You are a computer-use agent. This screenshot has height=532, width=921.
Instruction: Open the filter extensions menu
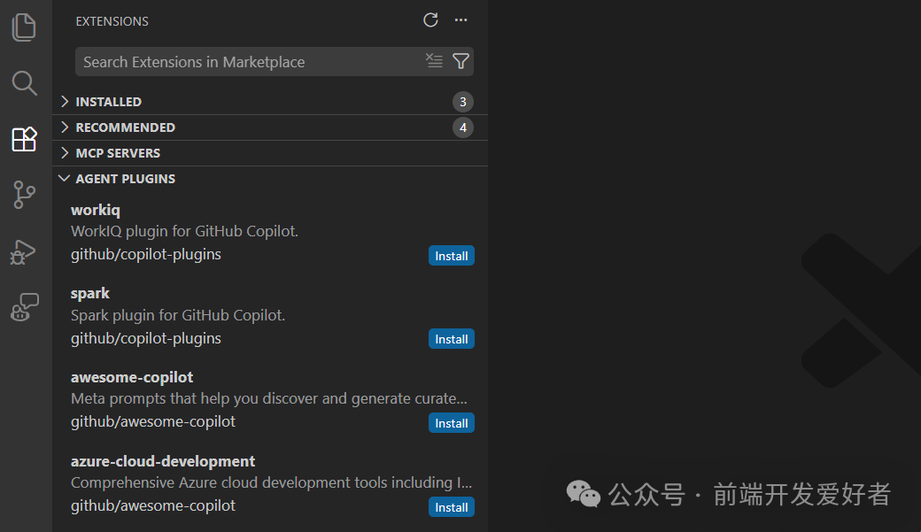[x=460, y=61]
